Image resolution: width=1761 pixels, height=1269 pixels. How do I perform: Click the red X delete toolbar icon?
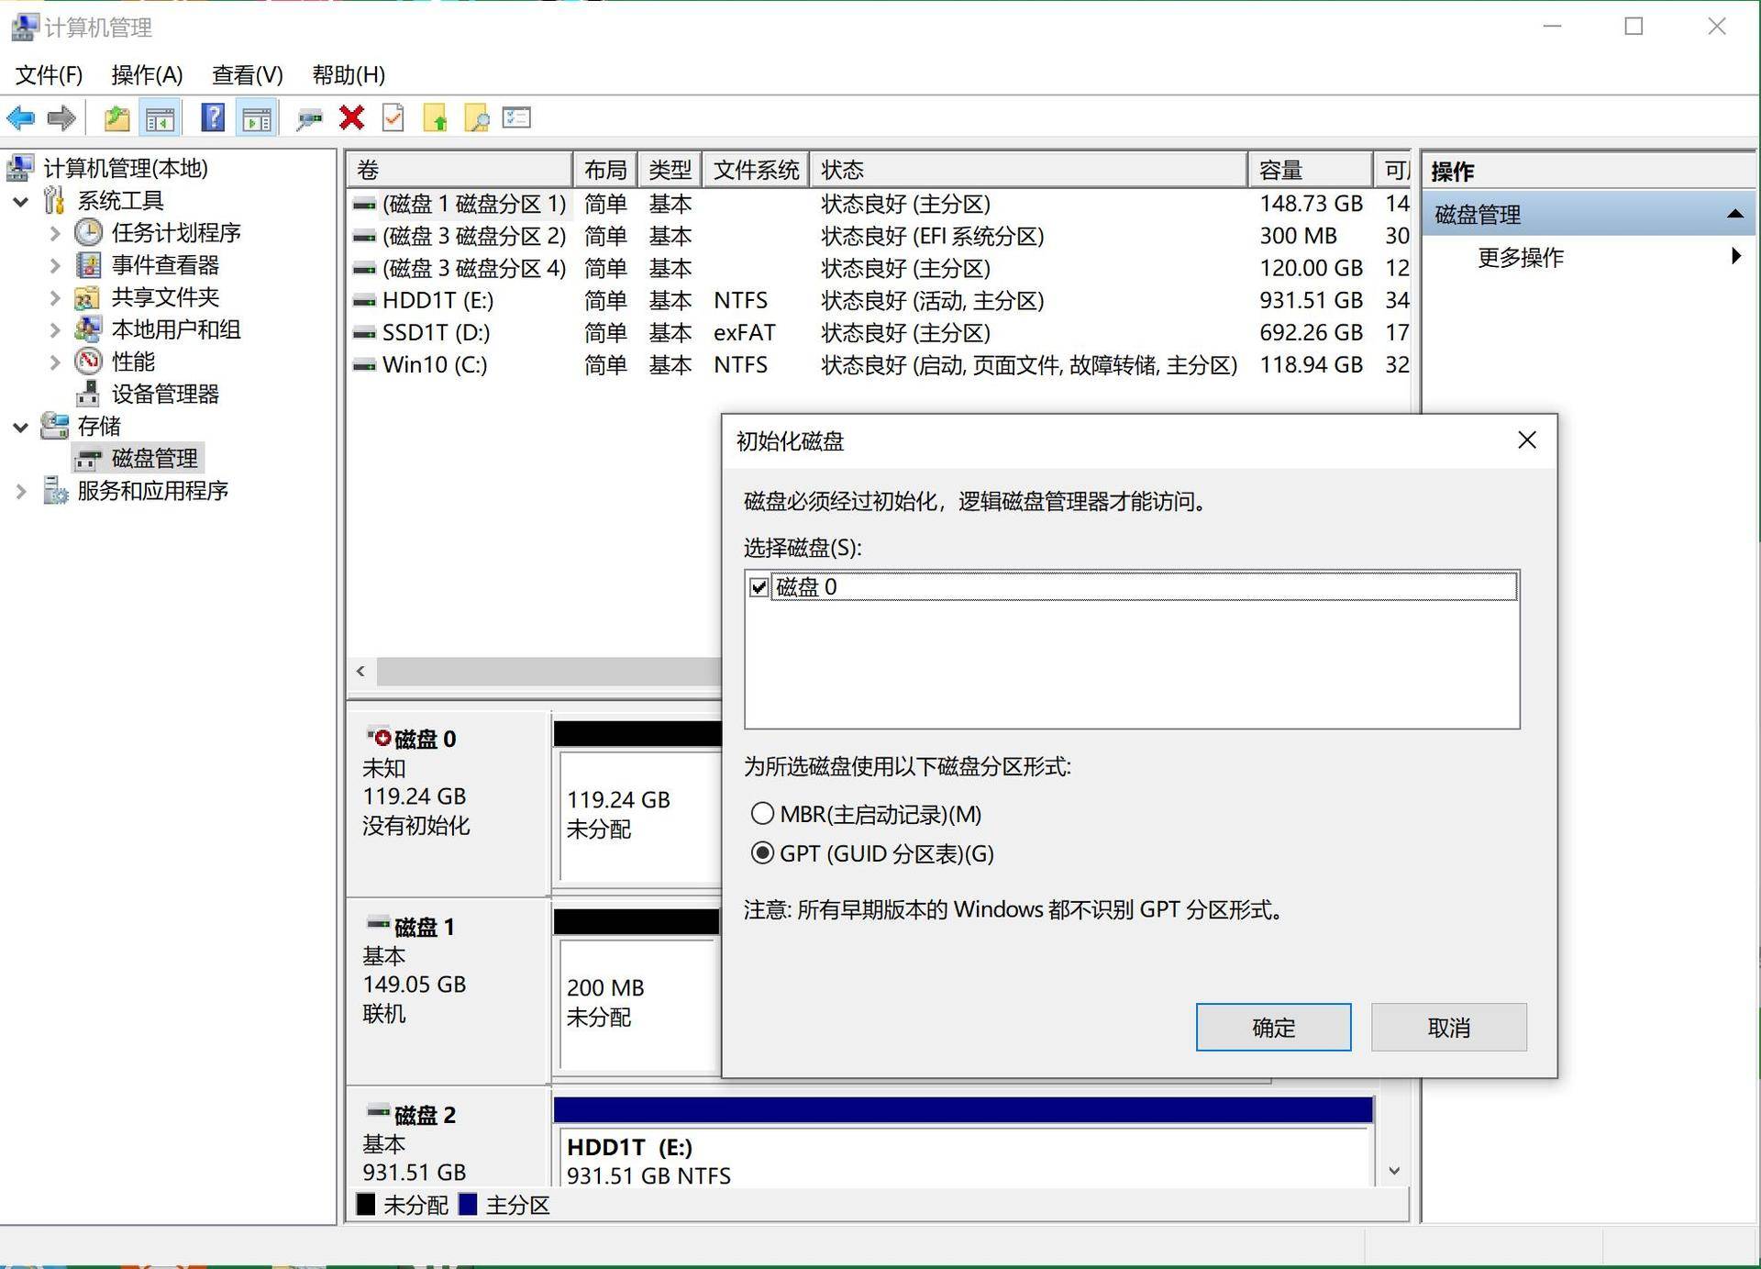click(351, 117)
